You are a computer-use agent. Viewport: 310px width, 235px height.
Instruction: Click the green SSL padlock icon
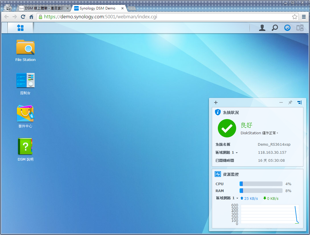(40, 17)
